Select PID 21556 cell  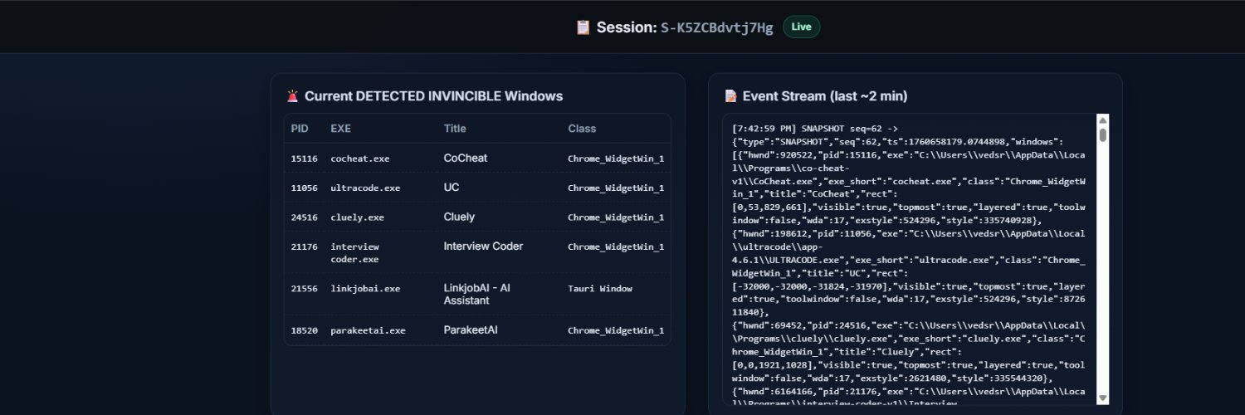[304, 289]
